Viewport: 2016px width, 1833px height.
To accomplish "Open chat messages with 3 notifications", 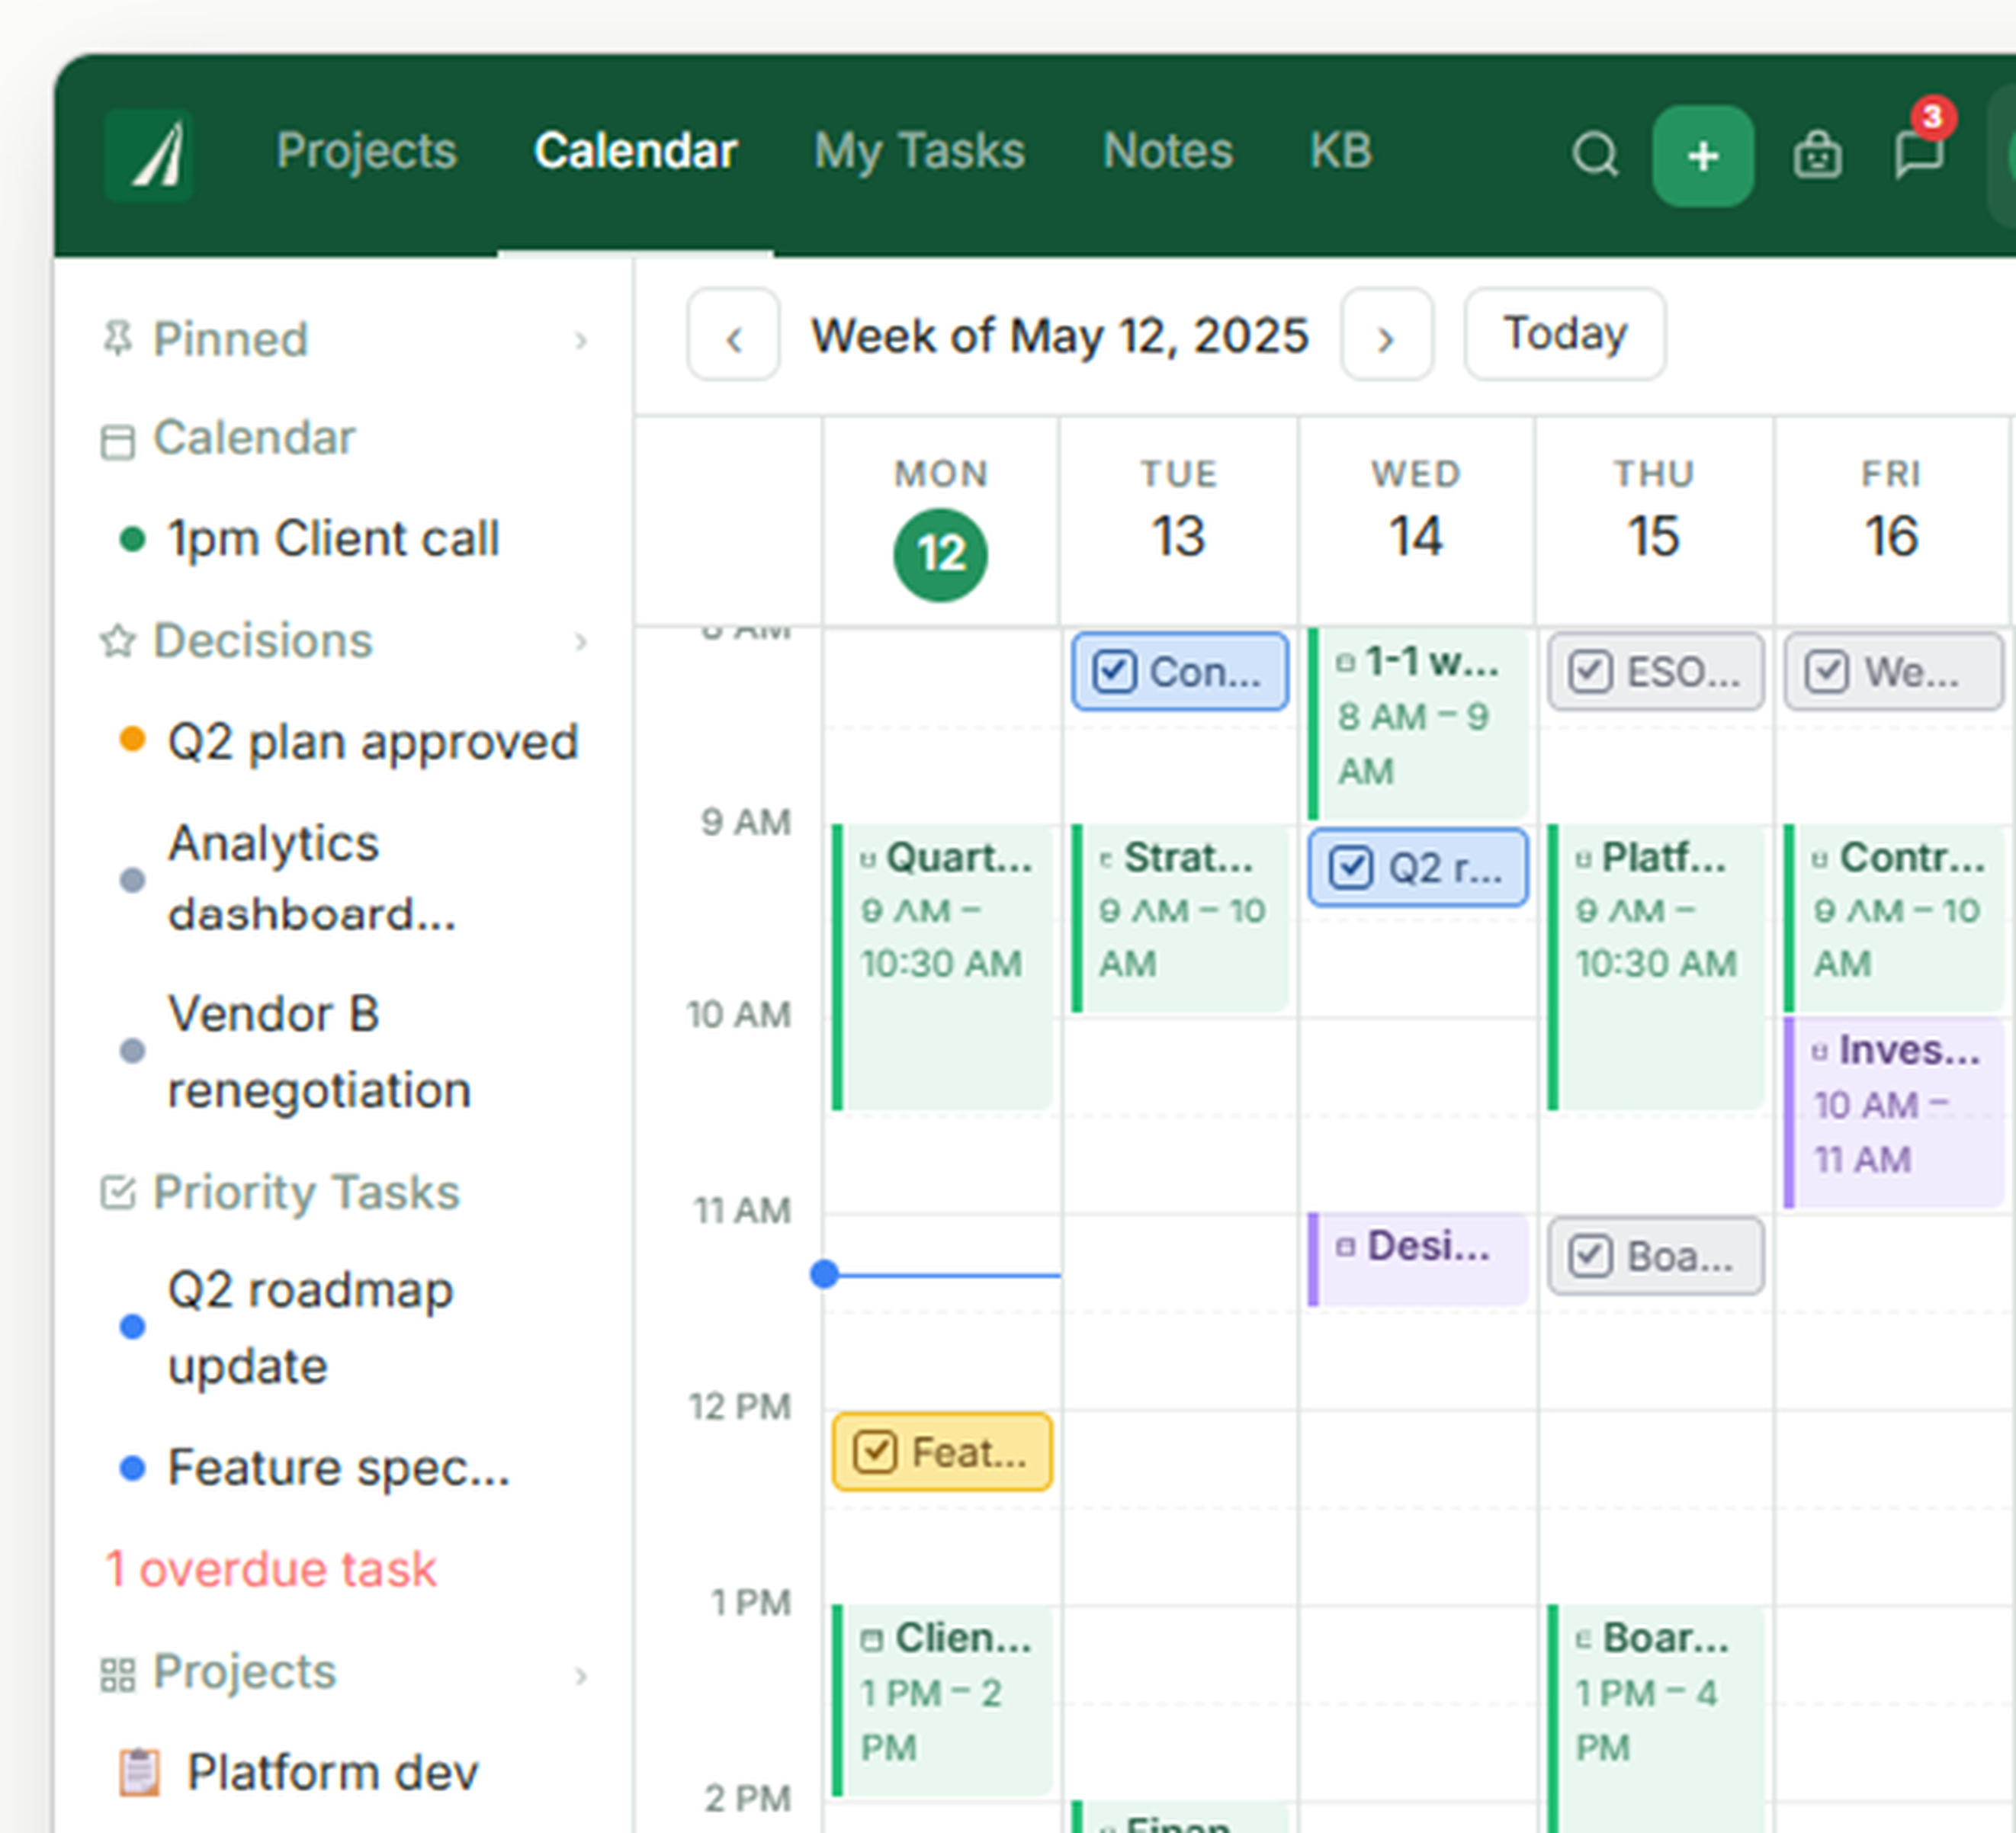I will 1920,153.
